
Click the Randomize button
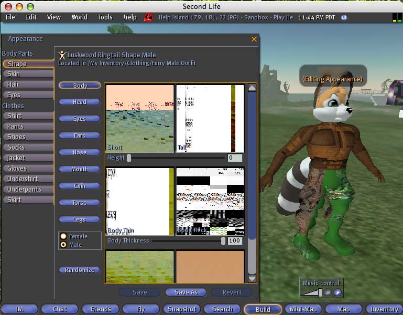(x=80, y=270)
